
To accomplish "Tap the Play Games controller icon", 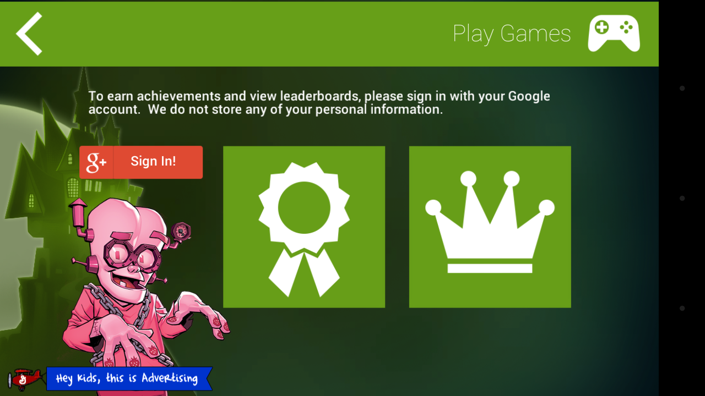I will (x=614, y=34).
